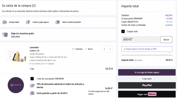
Task: Click Pagar con Klarna button
Action: coord(147,94)
